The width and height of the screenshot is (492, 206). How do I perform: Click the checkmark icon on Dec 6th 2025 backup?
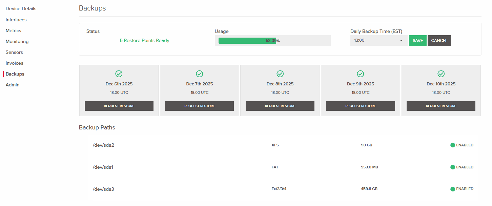pyautogui.click(x=119, y=74)
